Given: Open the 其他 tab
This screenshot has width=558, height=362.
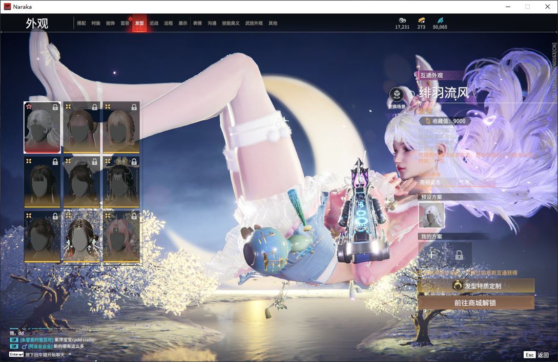Looking at the screenshot, I should tap(273, 23).
